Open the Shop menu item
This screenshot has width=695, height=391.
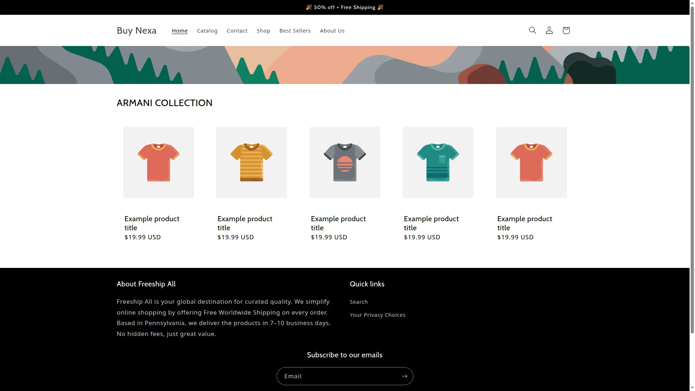coord(263,31)
